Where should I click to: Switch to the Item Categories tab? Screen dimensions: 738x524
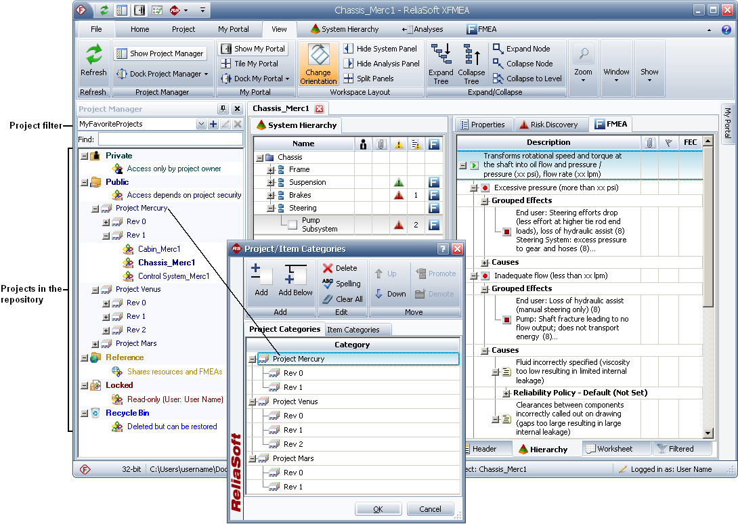coord(353,330)
